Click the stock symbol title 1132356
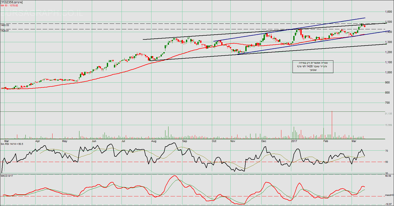This screenshot has width=394, height=206. click(12, 2)
